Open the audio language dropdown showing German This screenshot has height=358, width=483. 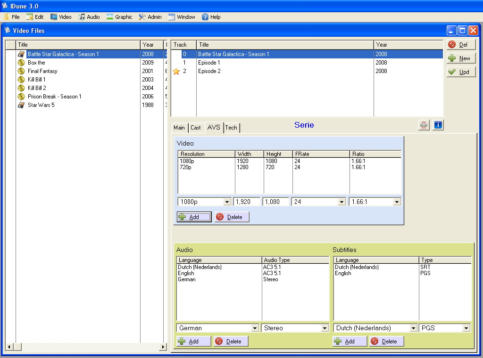(255, 328)
